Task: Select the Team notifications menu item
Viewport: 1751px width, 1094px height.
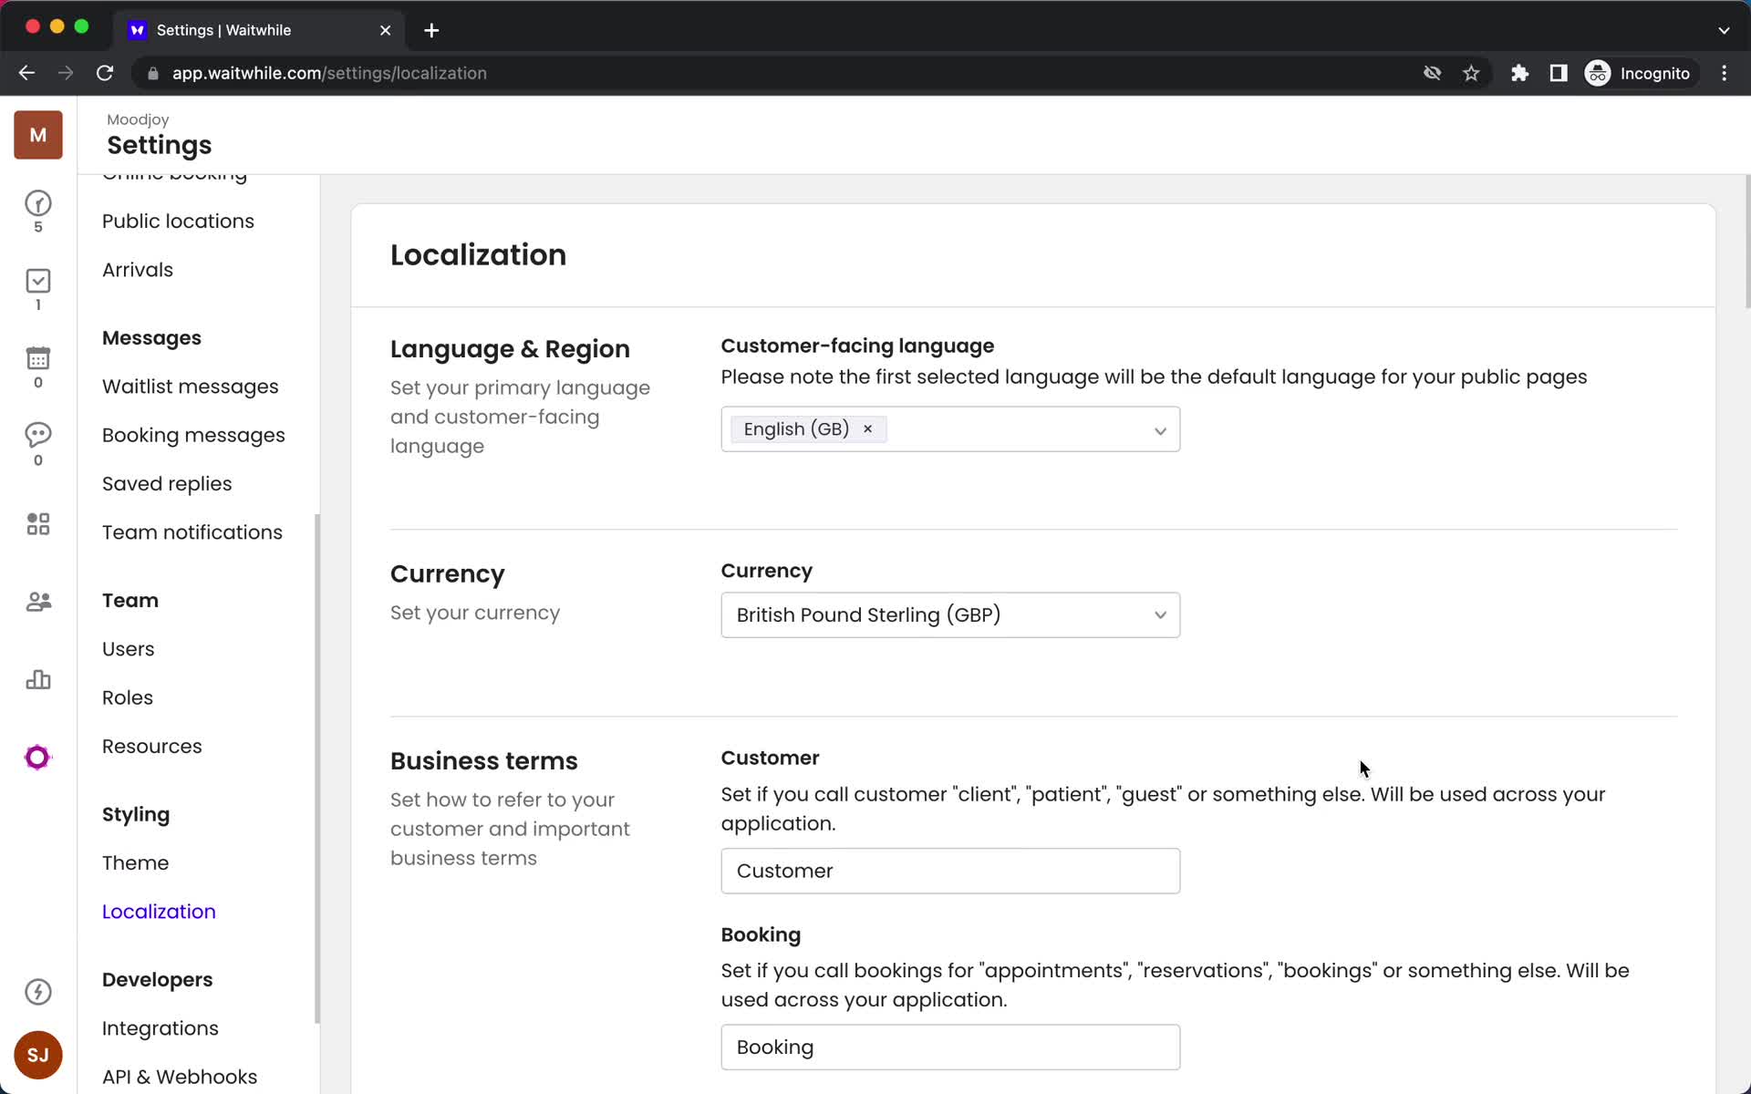Action: [x=192, y=531]
